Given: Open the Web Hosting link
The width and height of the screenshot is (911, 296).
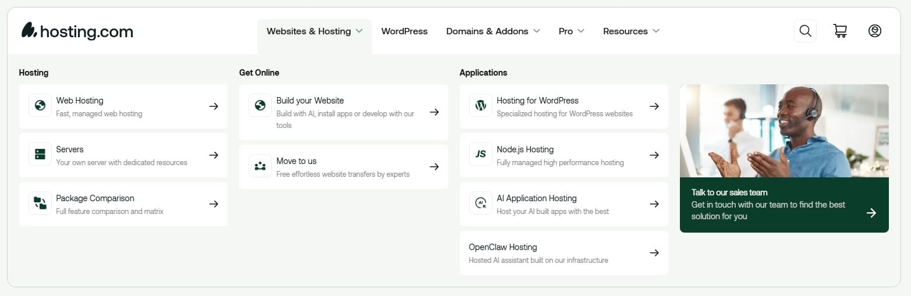Looking at the screenshot, I should (x=80, y=101).
